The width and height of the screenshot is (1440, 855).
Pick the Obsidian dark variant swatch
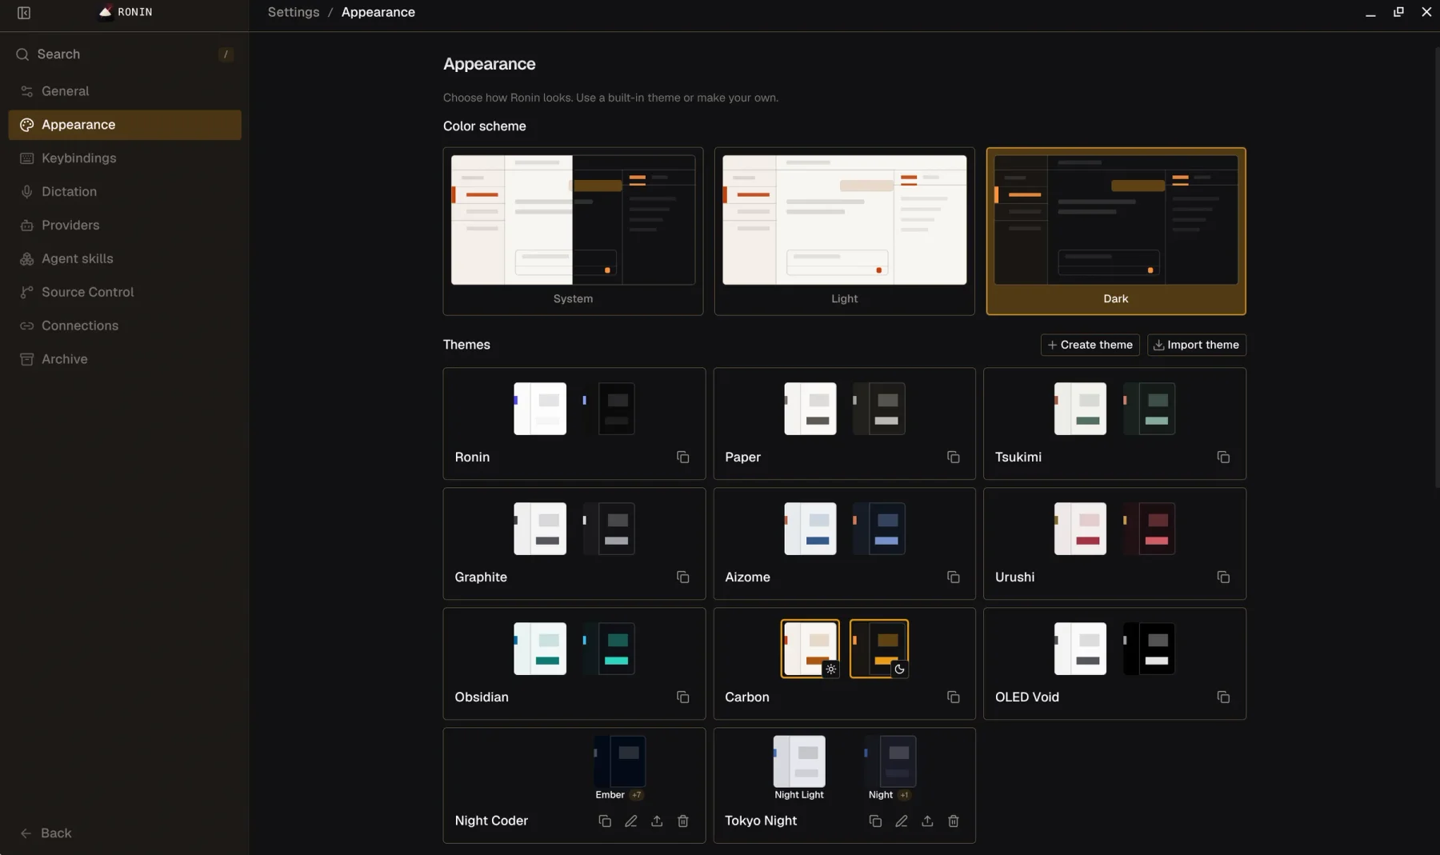click(x=608, y=649)
